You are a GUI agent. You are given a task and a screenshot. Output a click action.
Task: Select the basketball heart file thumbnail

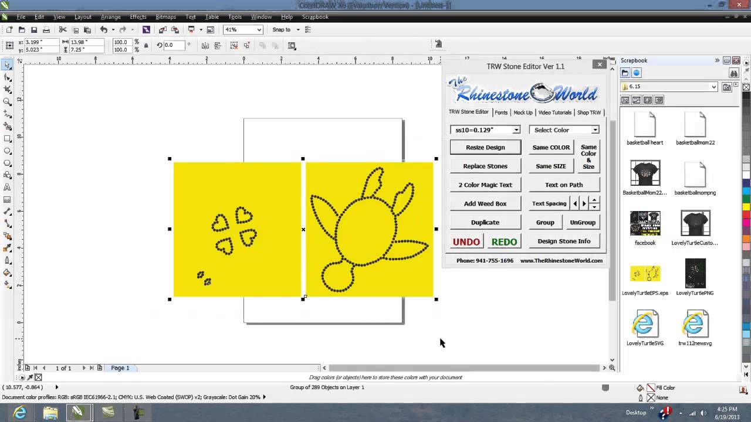645,123
